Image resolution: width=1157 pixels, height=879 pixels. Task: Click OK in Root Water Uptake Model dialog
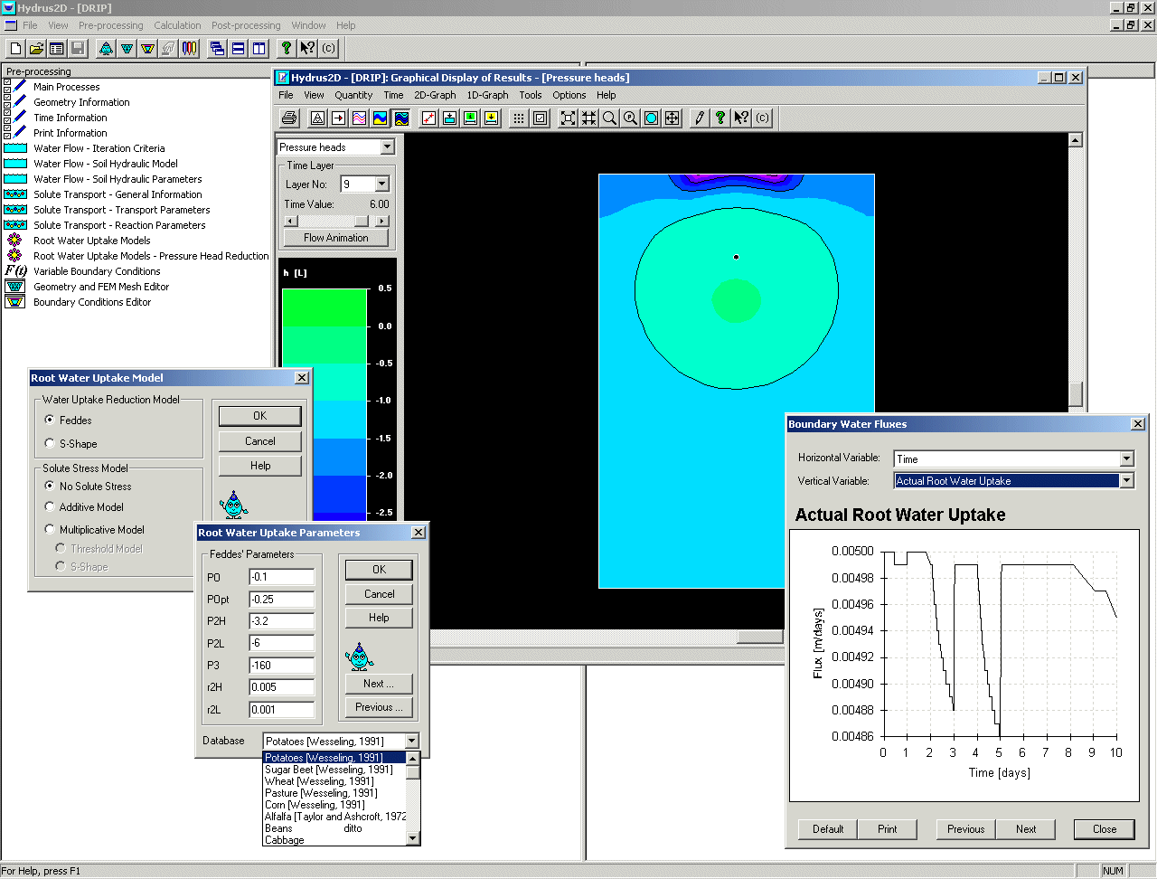coord(260,416)
